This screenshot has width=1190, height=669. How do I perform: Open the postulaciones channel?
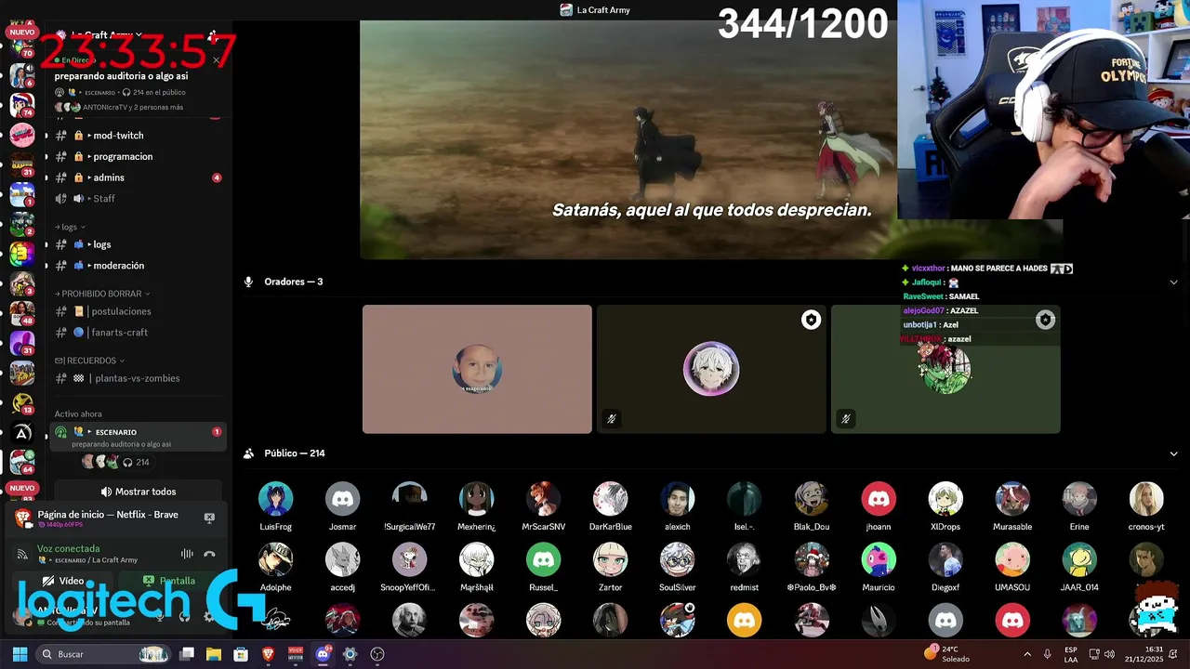point(136,311)
